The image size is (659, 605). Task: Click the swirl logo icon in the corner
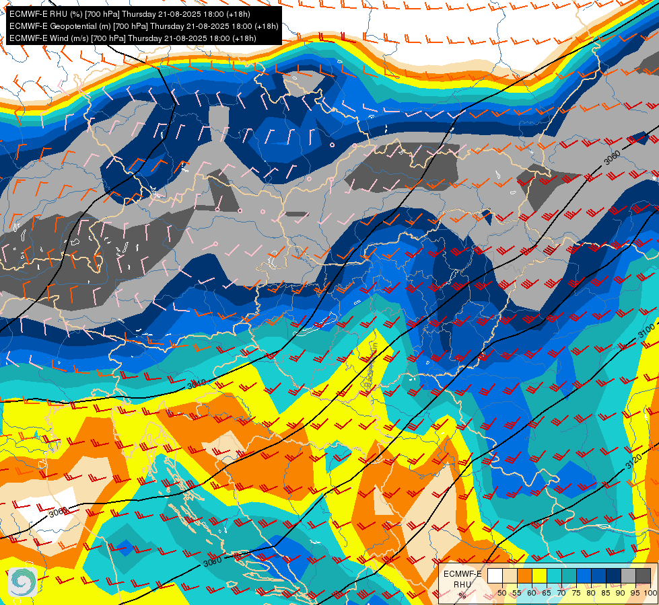click(x=23, y=582)
